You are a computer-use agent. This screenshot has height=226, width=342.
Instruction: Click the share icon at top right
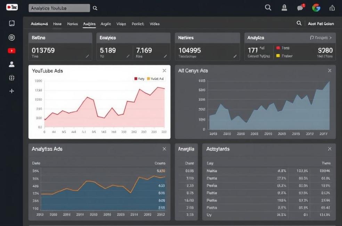click(x=332, y=8)
